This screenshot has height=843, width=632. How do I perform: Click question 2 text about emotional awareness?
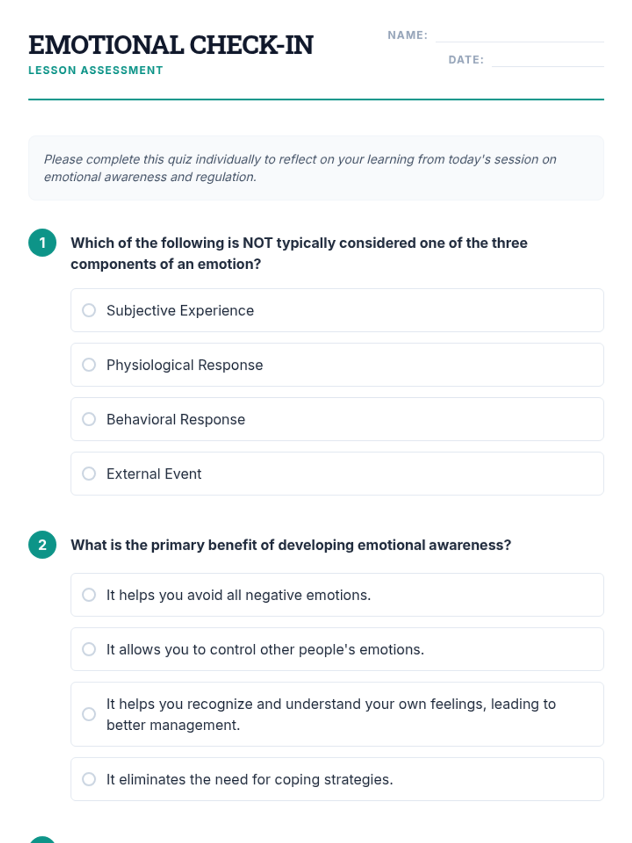pos(291,545)
